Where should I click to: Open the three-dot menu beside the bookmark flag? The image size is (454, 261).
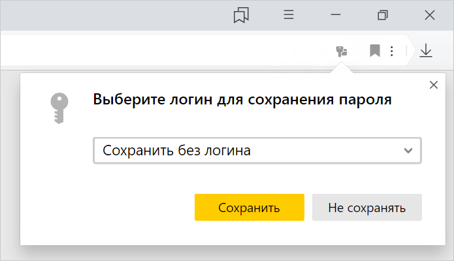click(391, 50)
